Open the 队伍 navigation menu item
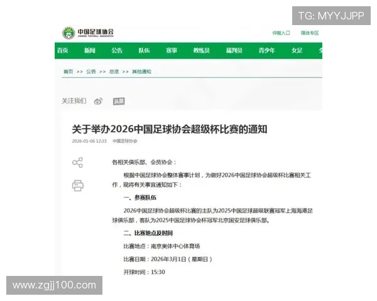Viewport: 377px width, 301px height. (x=144, y=50)
